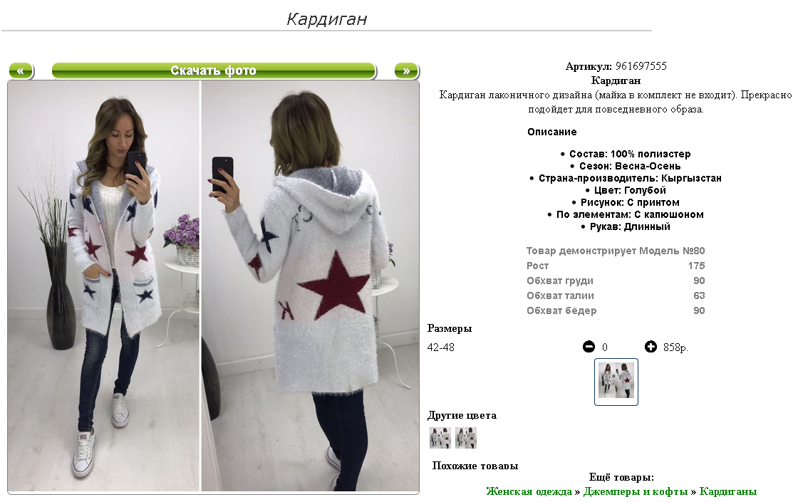Increase quantity with the plus icon
This screenshot has height=502, width=798.
point(651,347)
